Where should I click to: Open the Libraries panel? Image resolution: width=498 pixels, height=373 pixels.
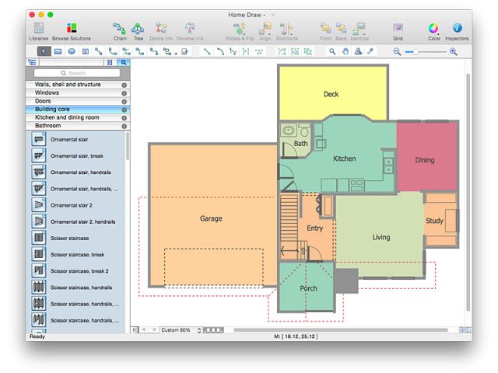[x=38, y=30]
